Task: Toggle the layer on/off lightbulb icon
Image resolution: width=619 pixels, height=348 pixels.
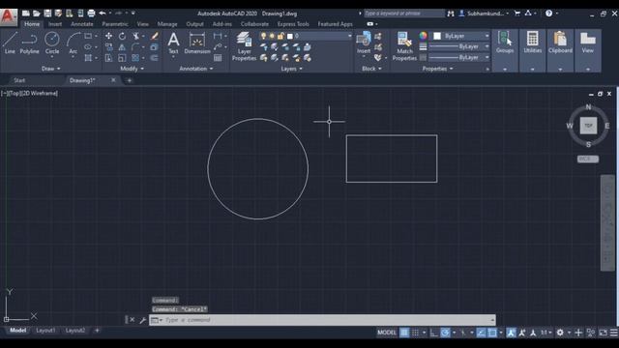Action: pos(263,36)
